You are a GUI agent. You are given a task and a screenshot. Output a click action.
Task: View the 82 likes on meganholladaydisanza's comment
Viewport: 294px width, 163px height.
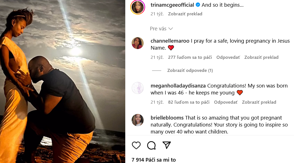tap(189, 102)
